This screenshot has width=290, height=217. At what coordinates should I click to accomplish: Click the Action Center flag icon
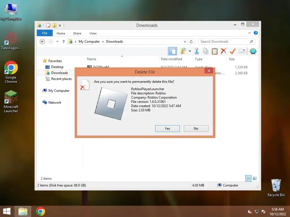[263, 211]
